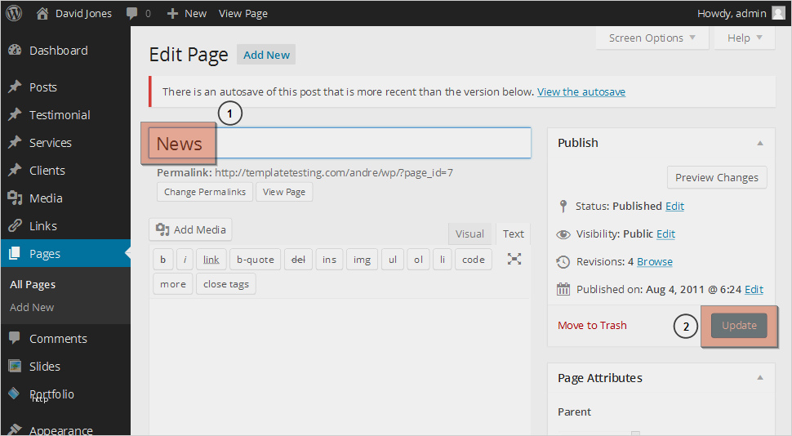Click the home icon beside David Jones
This screenshot has height=436, width=792.
[42, 13]
